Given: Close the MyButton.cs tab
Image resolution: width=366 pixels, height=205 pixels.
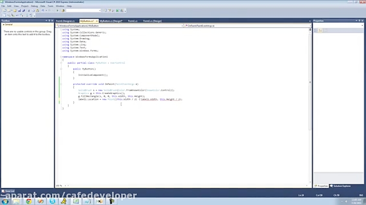Looking at the screenshot, I should coord(97,21).
